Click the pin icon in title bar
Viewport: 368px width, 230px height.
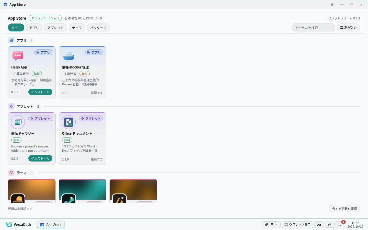[x=332, y=5]
